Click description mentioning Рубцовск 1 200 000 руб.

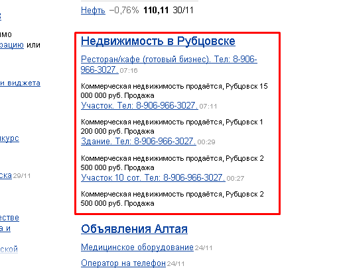[172, 126]
